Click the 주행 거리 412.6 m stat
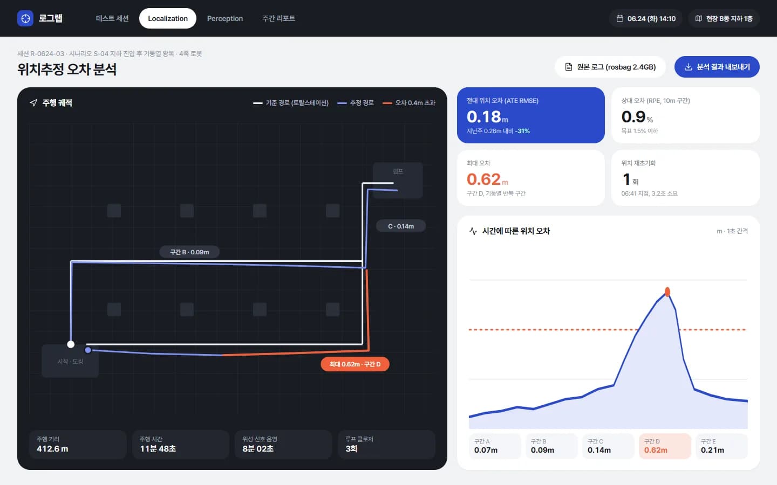 78,445
